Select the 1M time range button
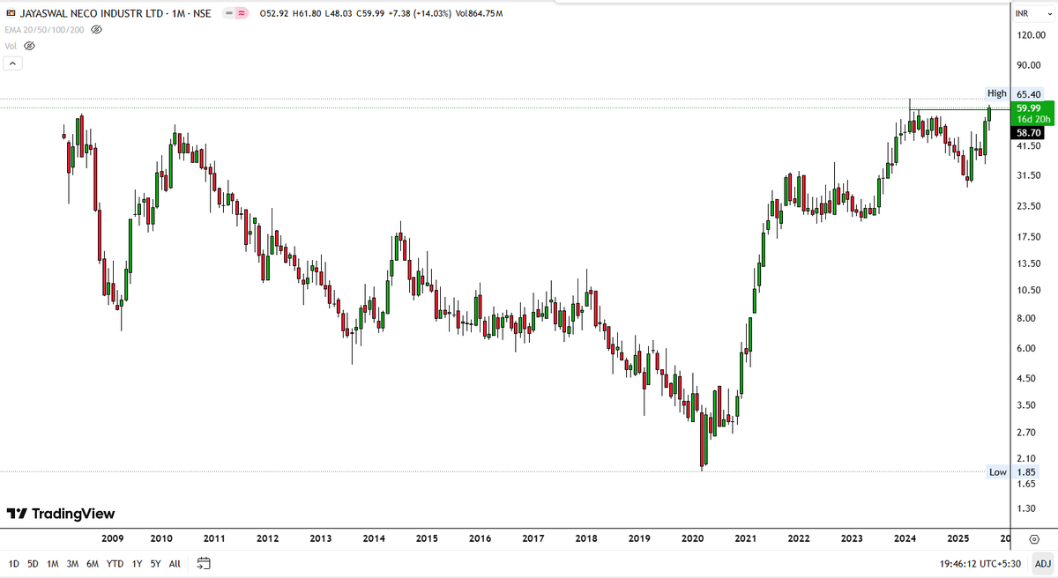Viewport: 1058px width, 578px height. click(53, 563)
